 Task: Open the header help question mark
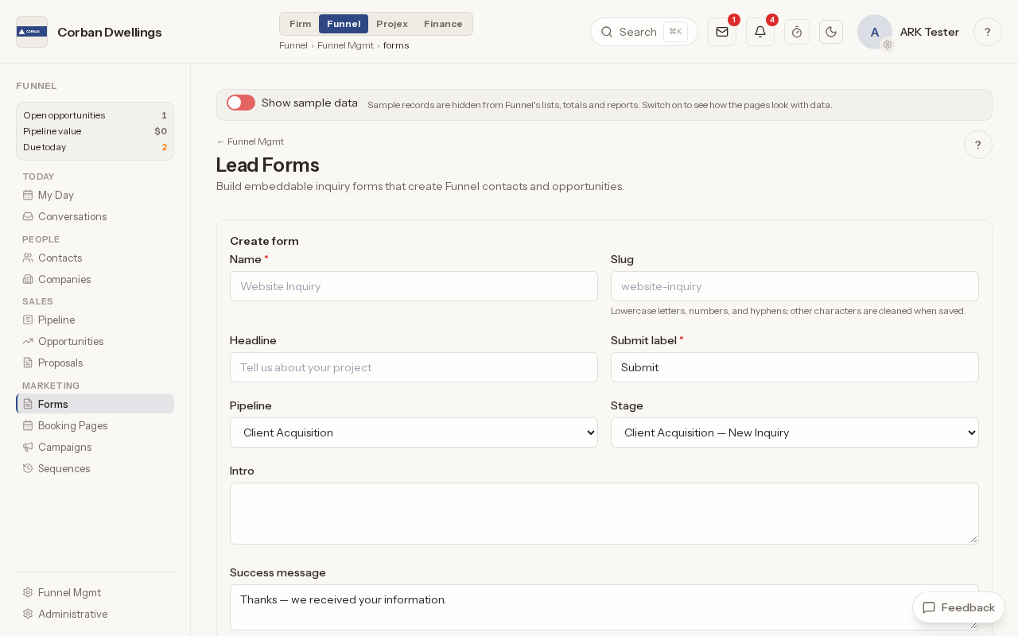click(x=988, y=32)
